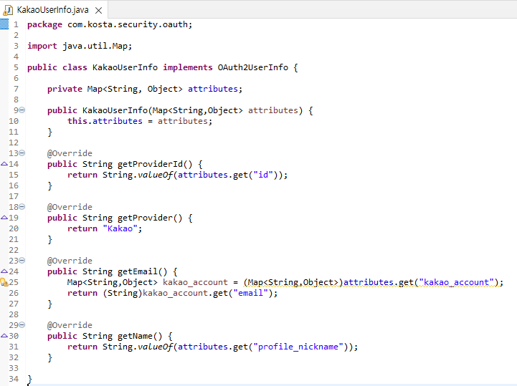Click the closing brace on line 34
The image size is (517, 386).
[29, 379]
